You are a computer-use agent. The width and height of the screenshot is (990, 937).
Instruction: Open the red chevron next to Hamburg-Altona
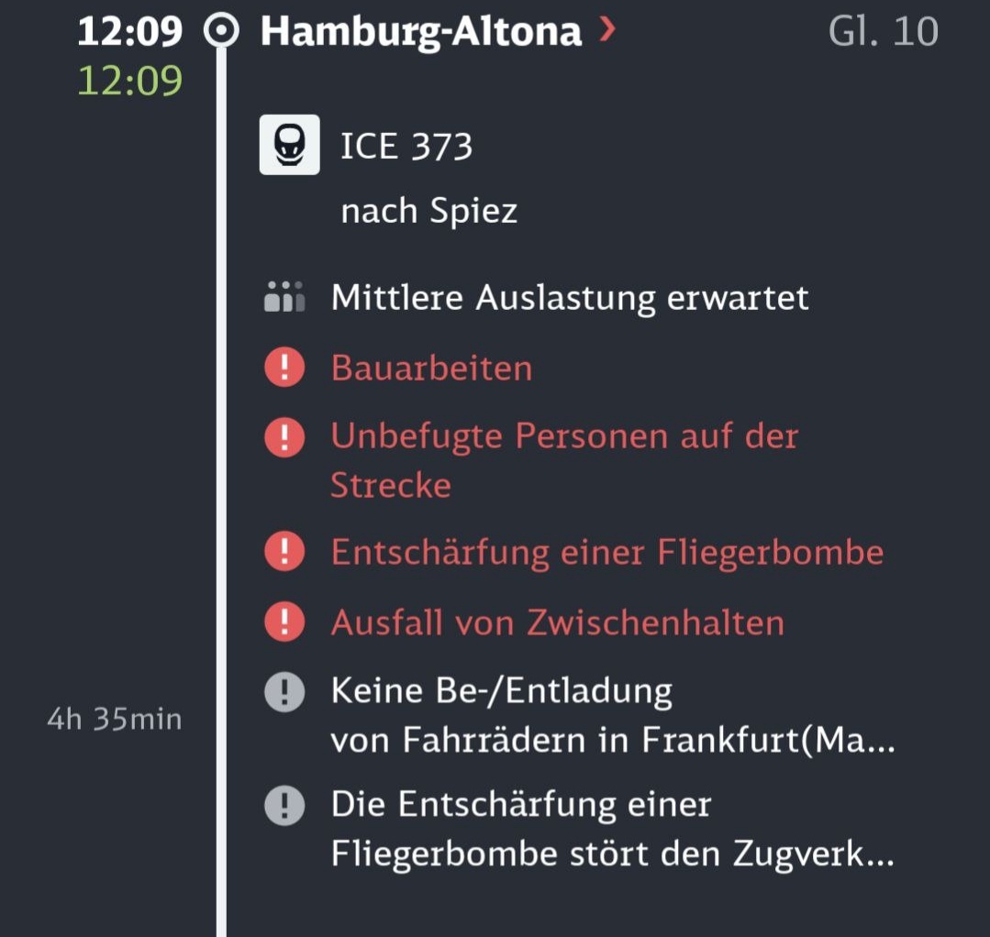[x=606, y=29]
